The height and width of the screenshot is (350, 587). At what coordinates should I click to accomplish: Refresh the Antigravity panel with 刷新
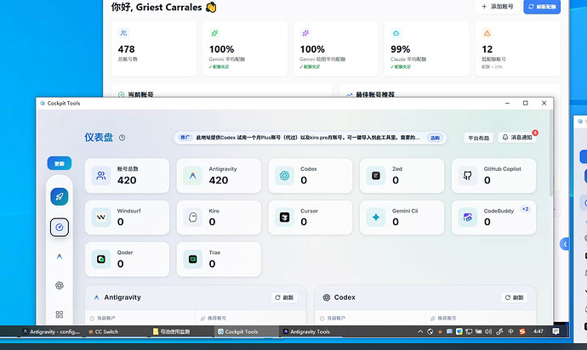click(284, 297)
